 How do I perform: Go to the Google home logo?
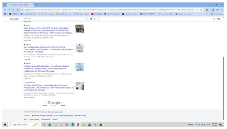coord(14,19)
